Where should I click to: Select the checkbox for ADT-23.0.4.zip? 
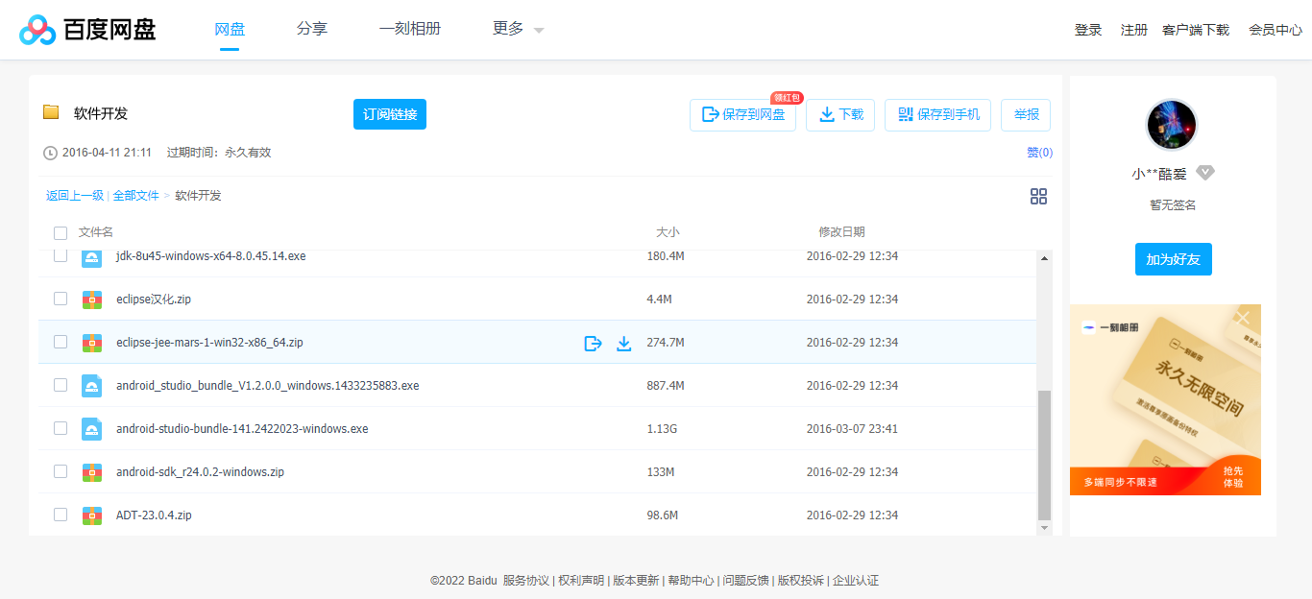(61, 515)
